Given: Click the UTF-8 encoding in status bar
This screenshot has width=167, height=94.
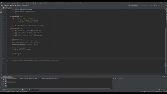Looking at the screenshot, I should [x=148, y=92].
